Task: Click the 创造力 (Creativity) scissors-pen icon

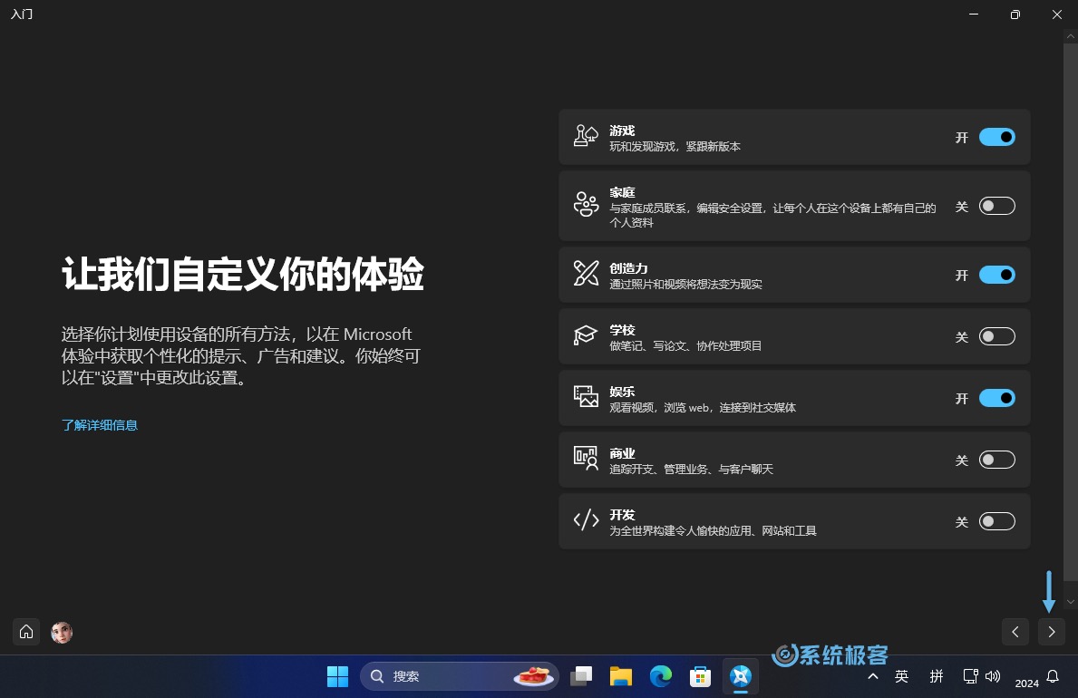Action: click(x=585, y=274)
